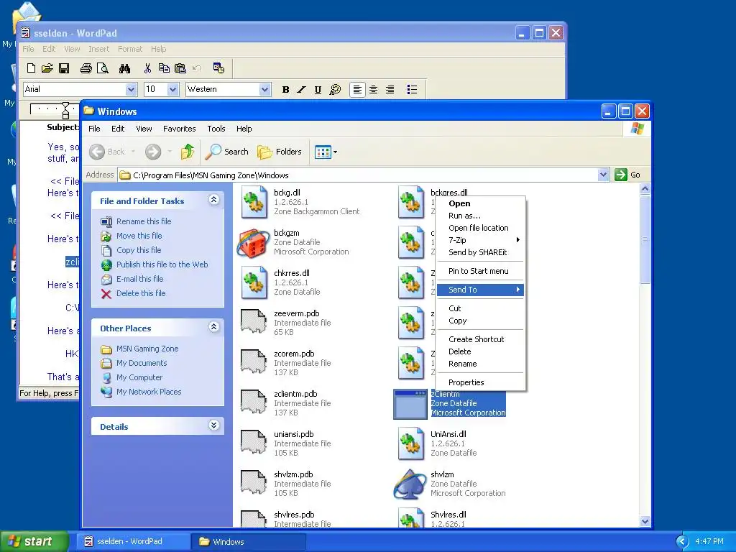Image resolution: width=736 pixels, height=552 pixels.
Task: Select Center alignment in WordPad
Action: 374,90
